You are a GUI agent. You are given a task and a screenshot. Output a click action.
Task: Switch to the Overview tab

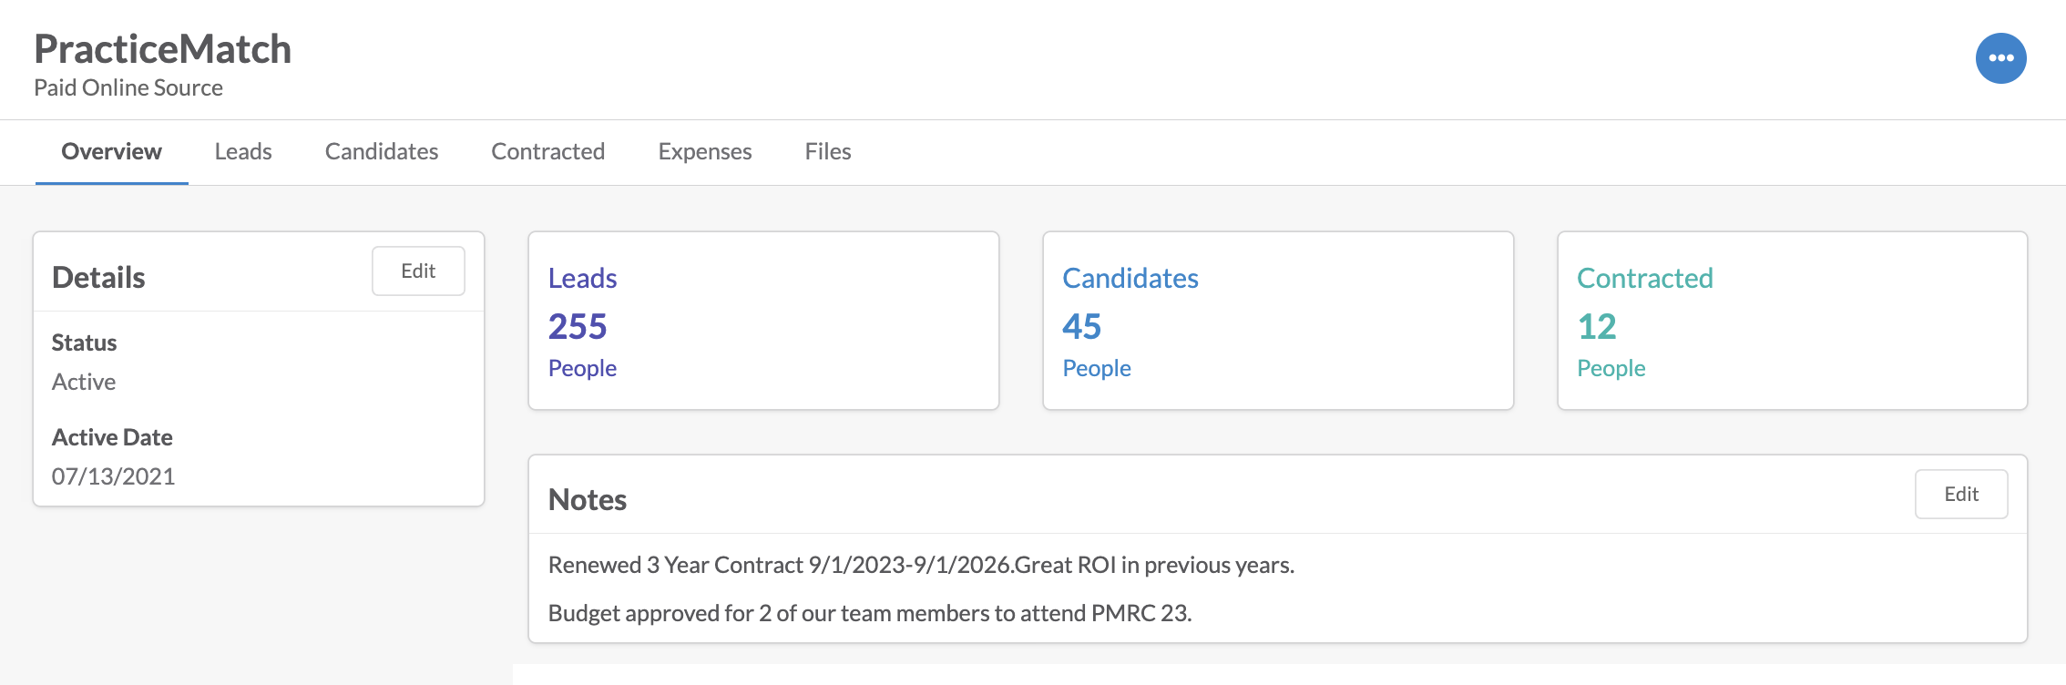(x=111, y=151)
